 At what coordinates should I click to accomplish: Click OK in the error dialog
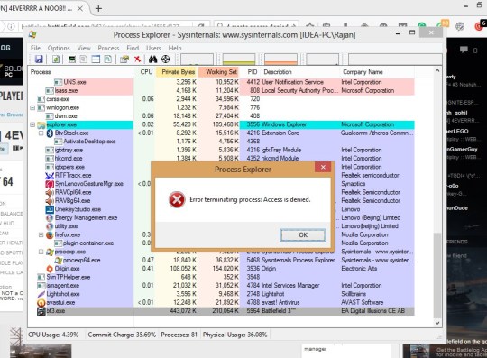[x=303, y=235]
